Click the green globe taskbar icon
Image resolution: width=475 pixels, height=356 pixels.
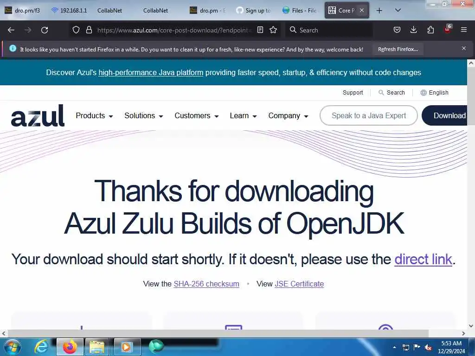point(156,346)
